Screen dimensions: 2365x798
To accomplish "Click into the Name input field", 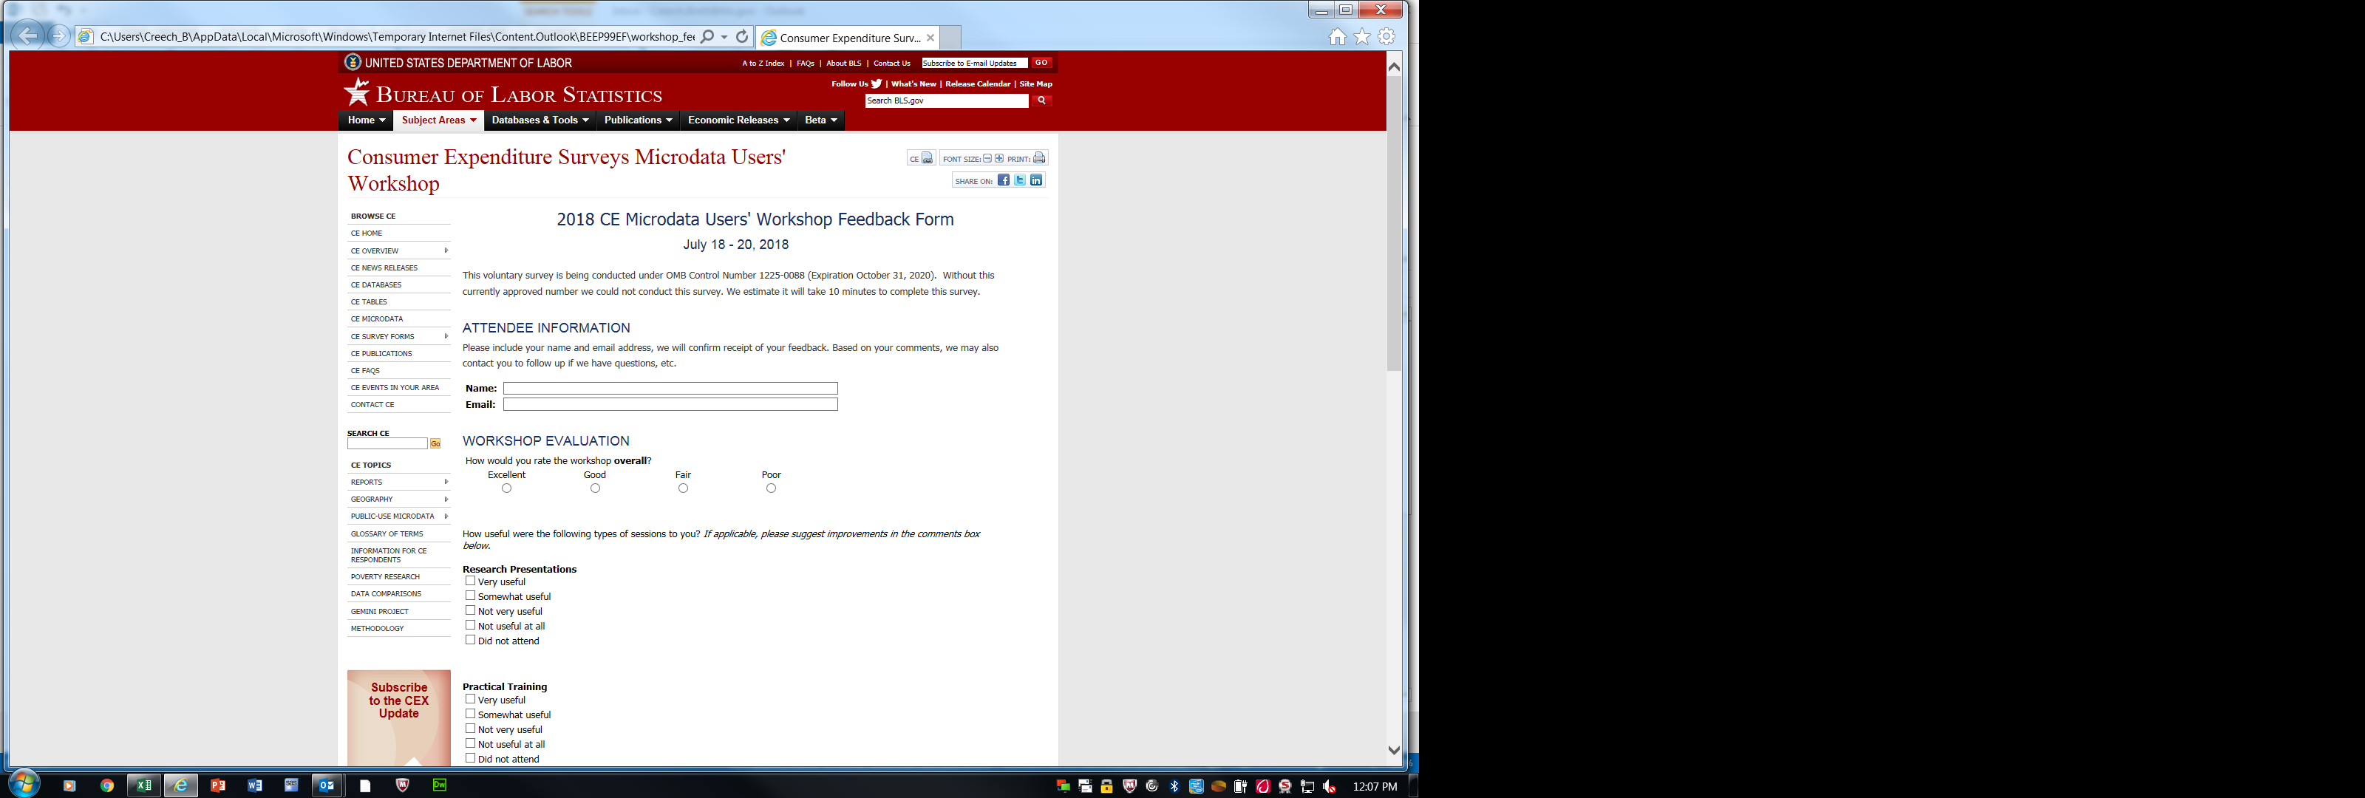I will [x=670, y=389].
